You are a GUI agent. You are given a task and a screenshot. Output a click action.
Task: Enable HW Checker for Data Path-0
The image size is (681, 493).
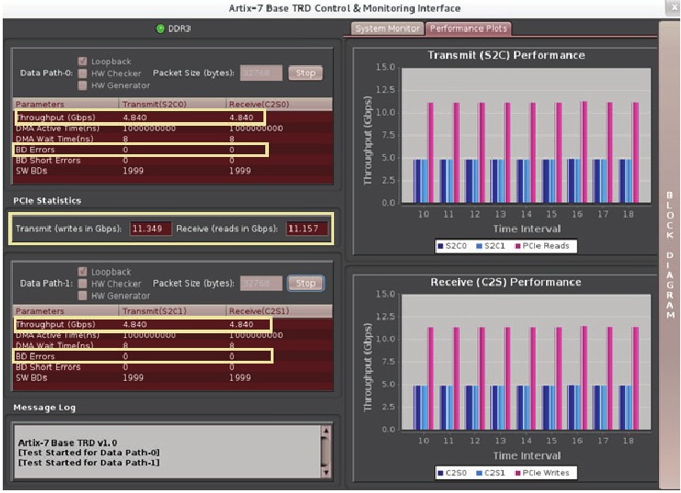coord(82,73)
